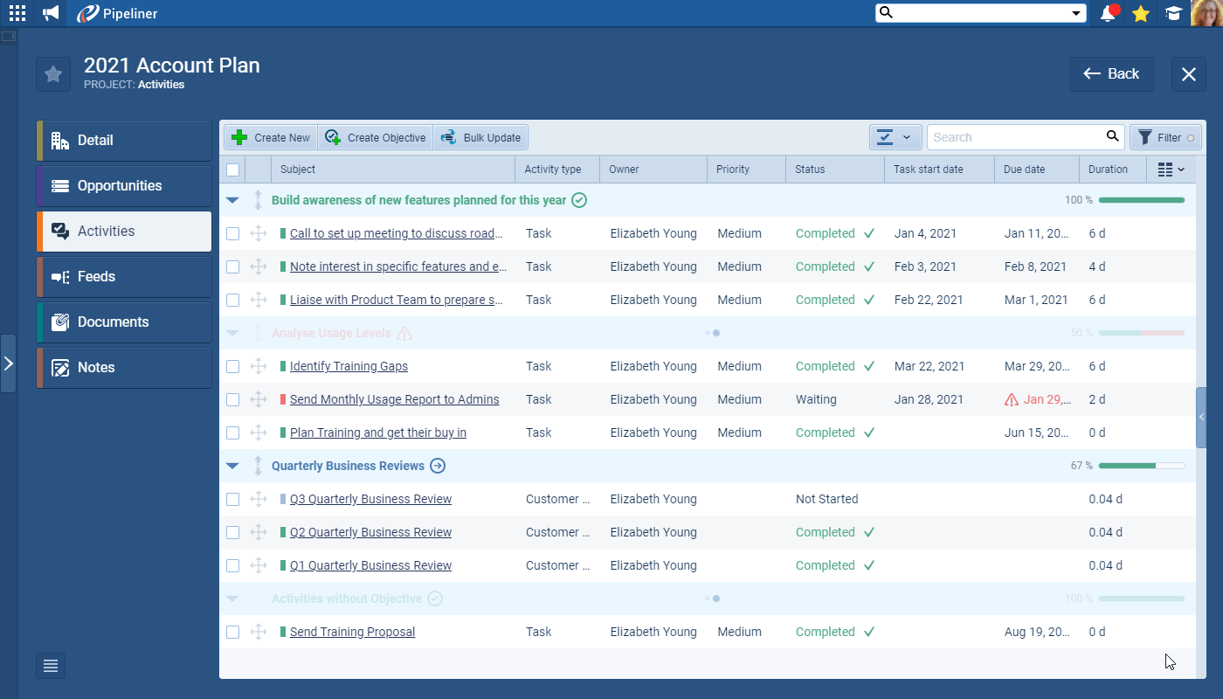Screen dimensions: 1223x699
Task: Open the notifications bell
Action: pyautogui.click(x=1108, y=13)
